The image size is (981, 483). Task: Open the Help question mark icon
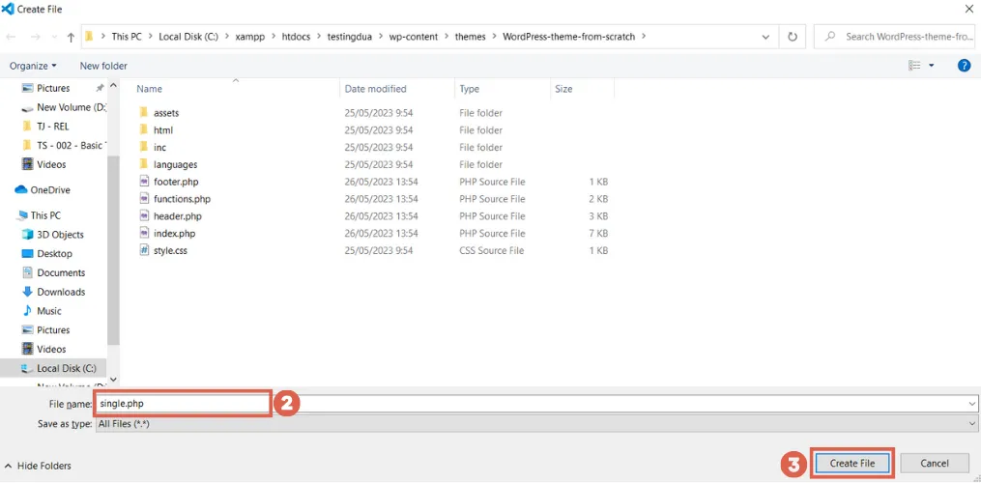[964, 66]
